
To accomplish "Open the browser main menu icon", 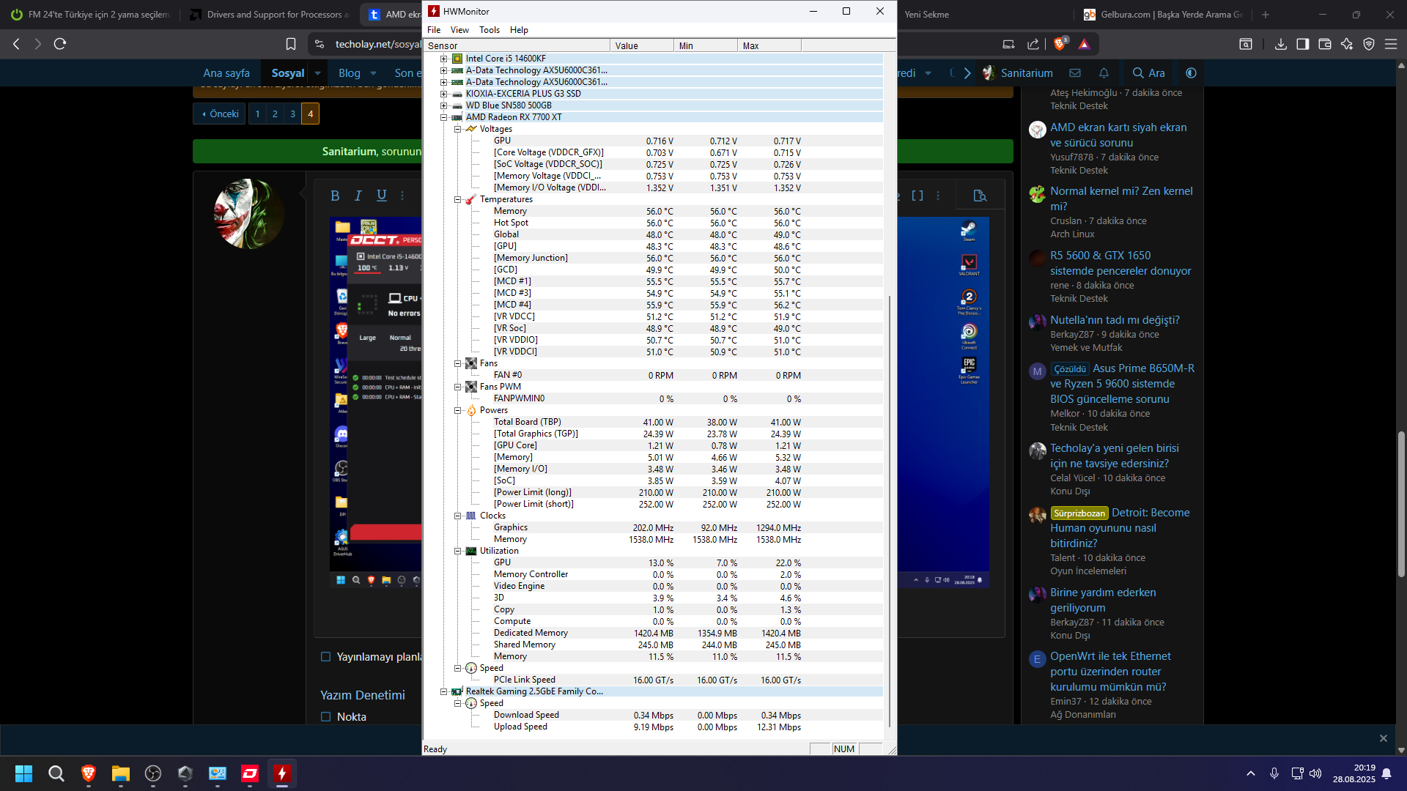I will click(1391, 44).
